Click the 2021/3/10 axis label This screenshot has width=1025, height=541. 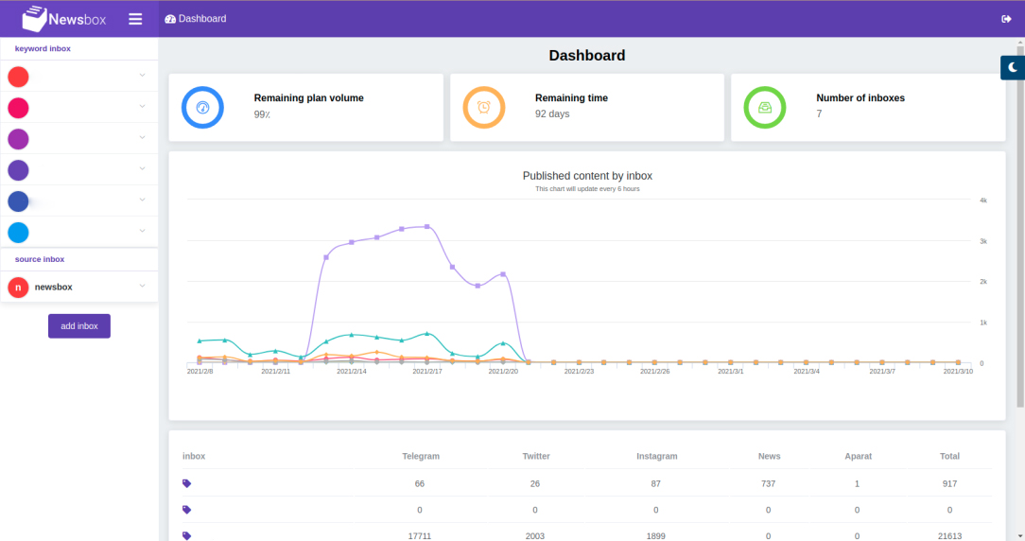tap(958, 371)
